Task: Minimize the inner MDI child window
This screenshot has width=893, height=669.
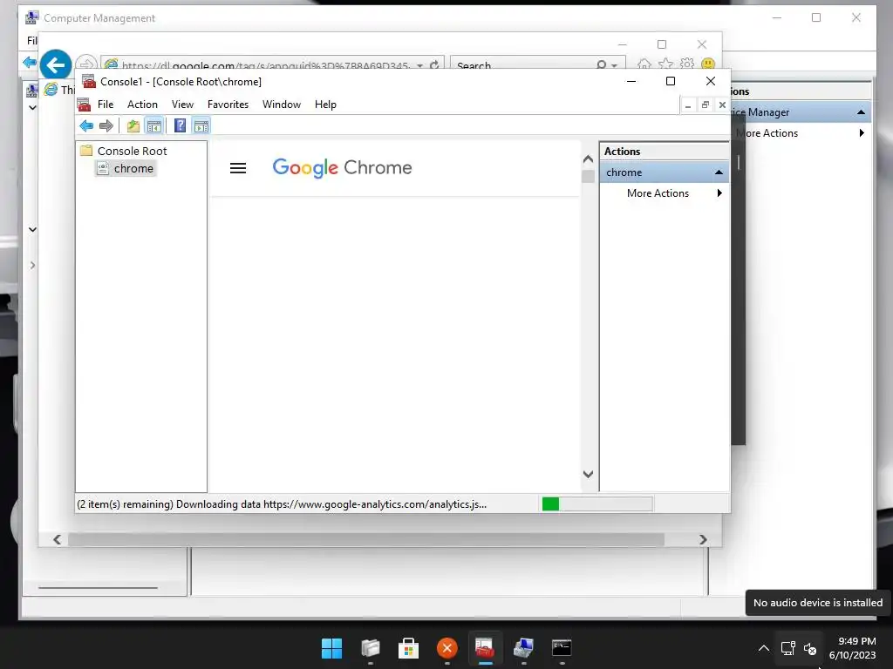Action: [688, 105]
